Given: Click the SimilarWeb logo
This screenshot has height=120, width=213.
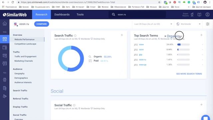Looking at the screenshot, I should click(x=15, y=15).
